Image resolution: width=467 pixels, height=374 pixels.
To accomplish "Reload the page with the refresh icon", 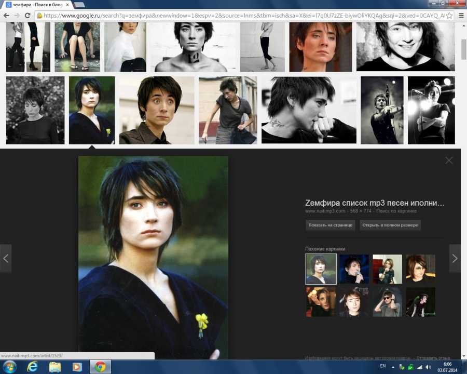I will click(x=28, y=16).
